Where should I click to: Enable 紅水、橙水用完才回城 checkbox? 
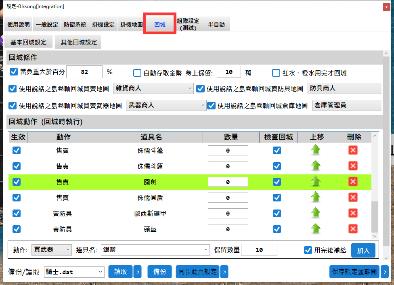(276, 73)
